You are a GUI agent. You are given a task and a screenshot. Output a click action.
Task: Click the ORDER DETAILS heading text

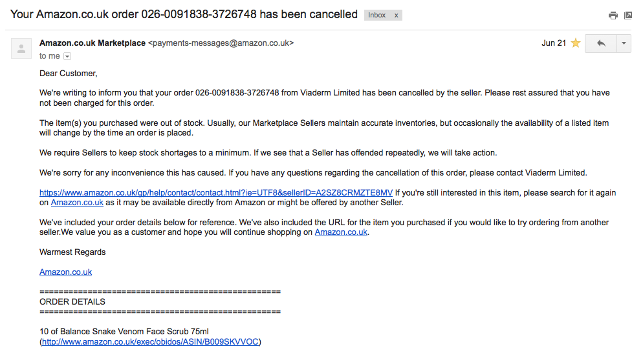pos(72,301)
